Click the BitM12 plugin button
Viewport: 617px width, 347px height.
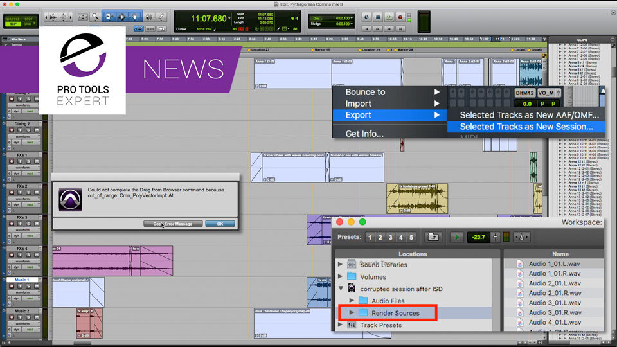(x=525, y=93)
